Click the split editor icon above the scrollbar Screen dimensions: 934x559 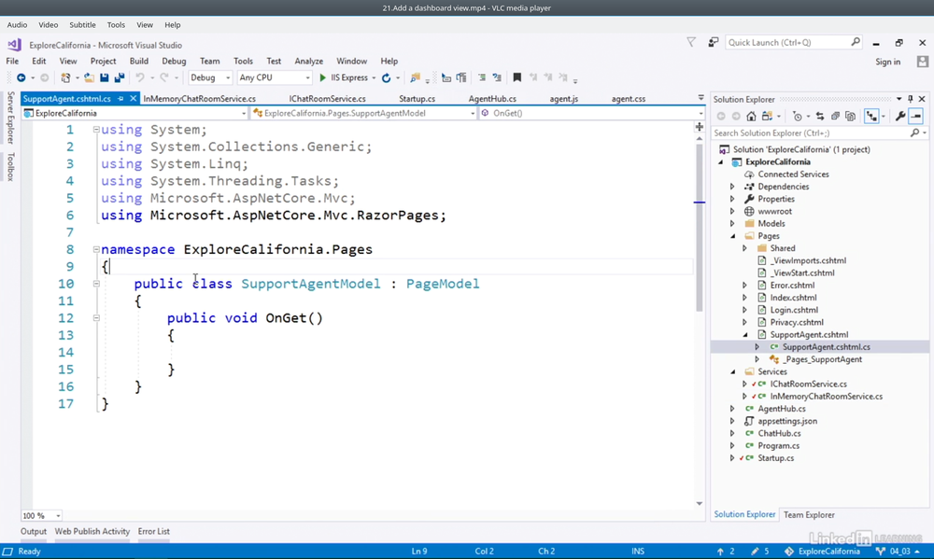(x=700, y=127)
